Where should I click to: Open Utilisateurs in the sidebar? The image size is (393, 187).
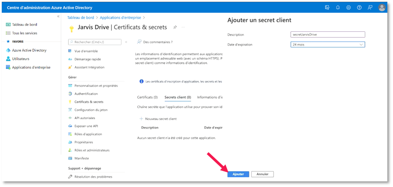point(20,59)
